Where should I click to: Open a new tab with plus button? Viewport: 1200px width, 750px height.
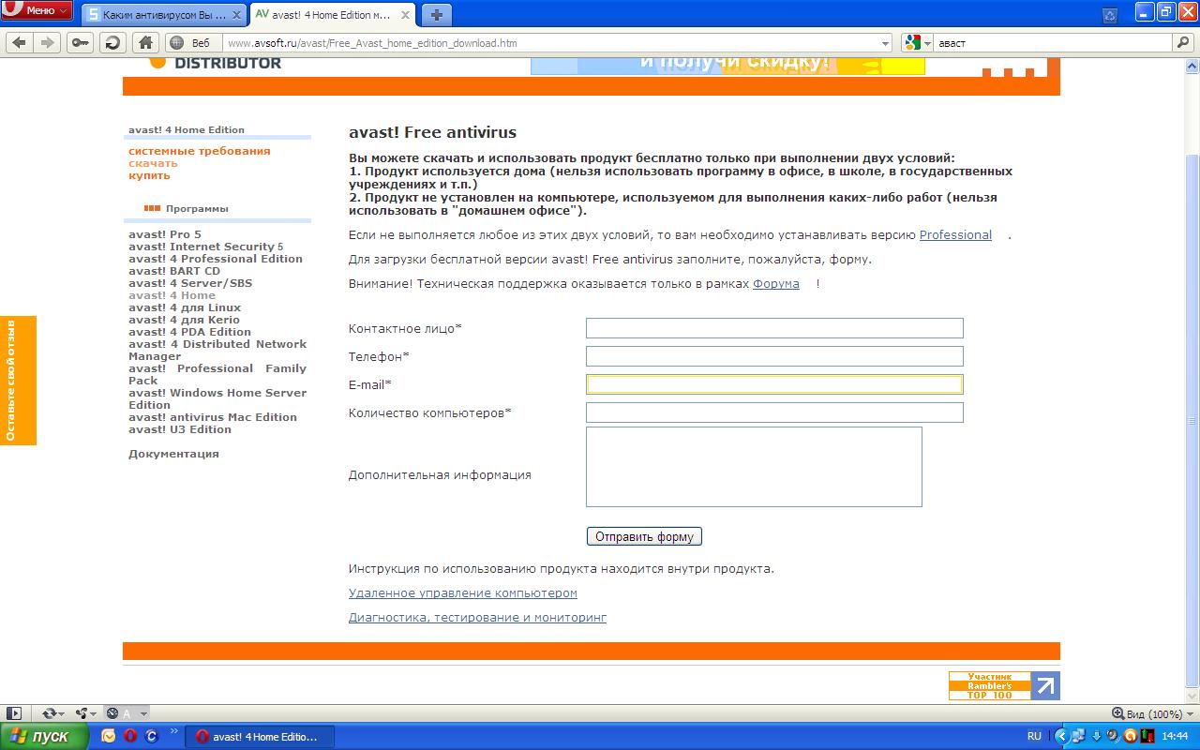click(x=436, y=15)
